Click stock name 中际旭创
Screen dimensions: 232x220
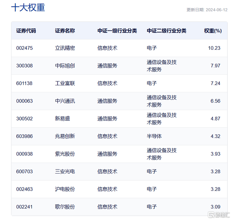click(65, 66)
